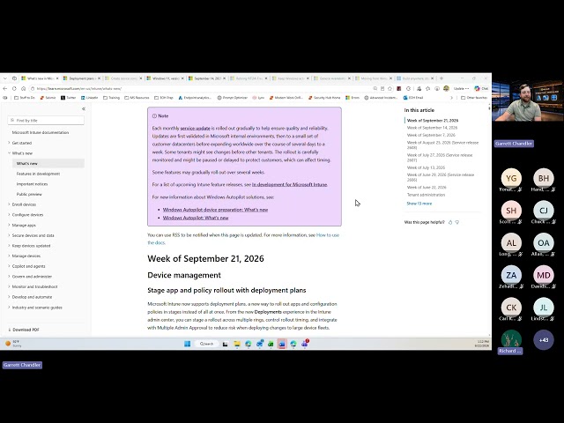The height and width of the screenshot is (423, 564).
Task: Click the thumbs up feedback icon
Action: coord(450,222)
